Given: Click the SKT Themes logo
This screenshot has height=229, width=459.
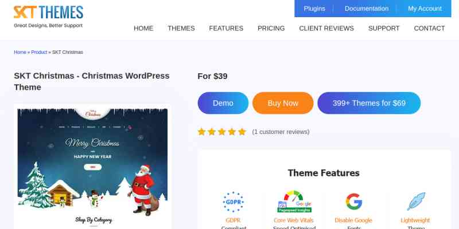Looking at the screenshot, I should (48, 17).
